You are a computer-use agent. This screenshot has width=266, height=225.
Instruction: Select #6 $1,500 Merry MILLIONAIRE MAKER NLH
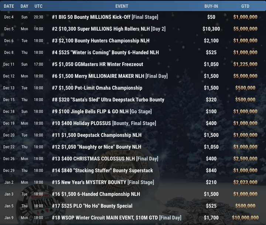[110, 76]
